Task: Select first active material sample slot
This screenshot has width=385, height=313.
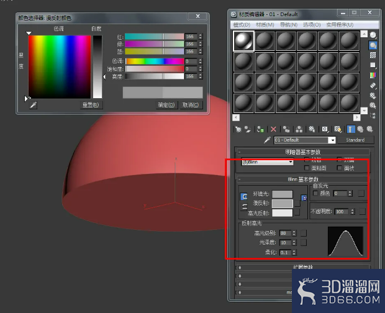Action: [243, 41]
